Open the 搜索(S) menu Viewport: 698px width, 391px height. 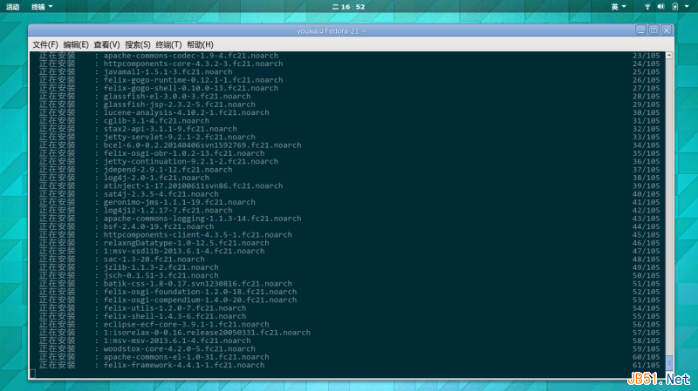coord(138,44)
